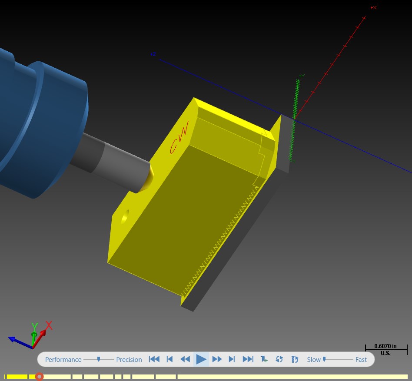Click the Slow–Fast speed slider handle
The width and height of the screenshot is (412, 381).
[324, 359]
